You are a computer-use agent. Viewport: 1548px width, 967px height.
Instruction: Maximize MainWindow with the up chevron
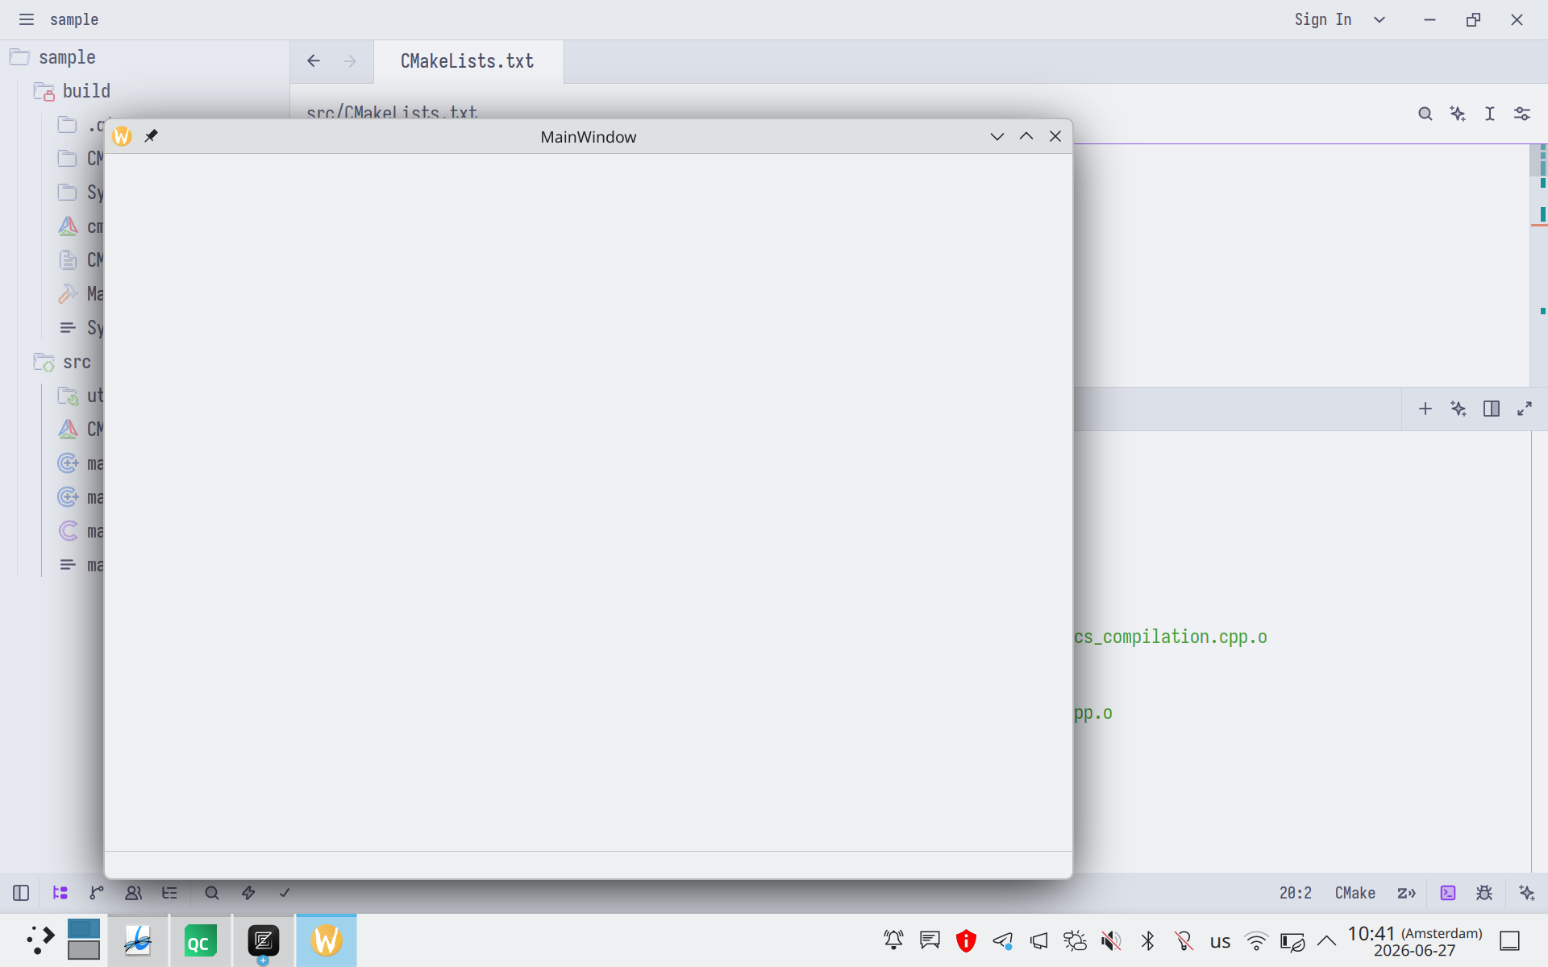[x=1026, y=136]
